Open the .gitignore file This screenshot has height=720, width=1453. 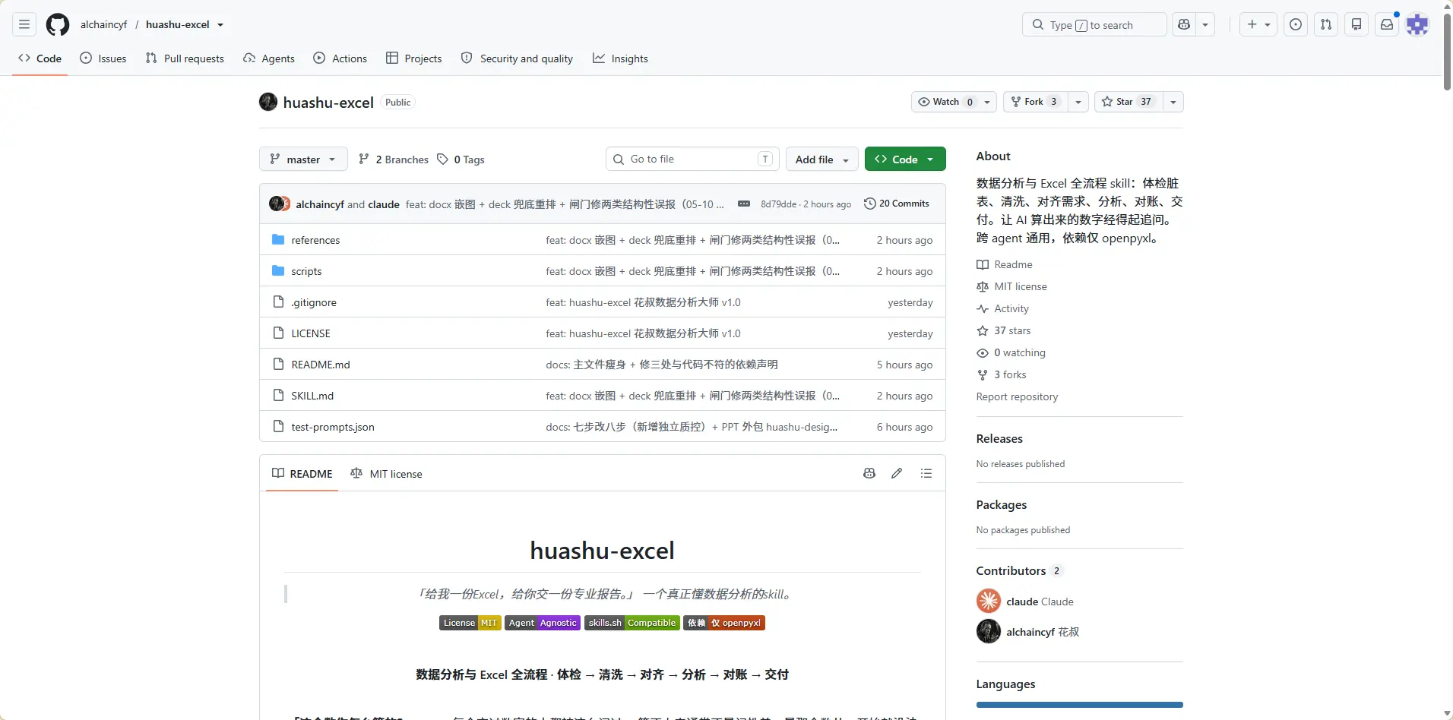pos(314,302)
